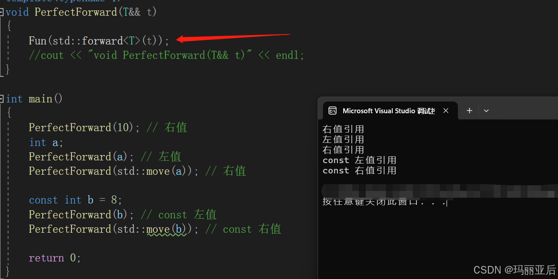Viewport: 558px width, 279px height.
Task: Open a new terminal tab with plus
Action: point(469,111)
